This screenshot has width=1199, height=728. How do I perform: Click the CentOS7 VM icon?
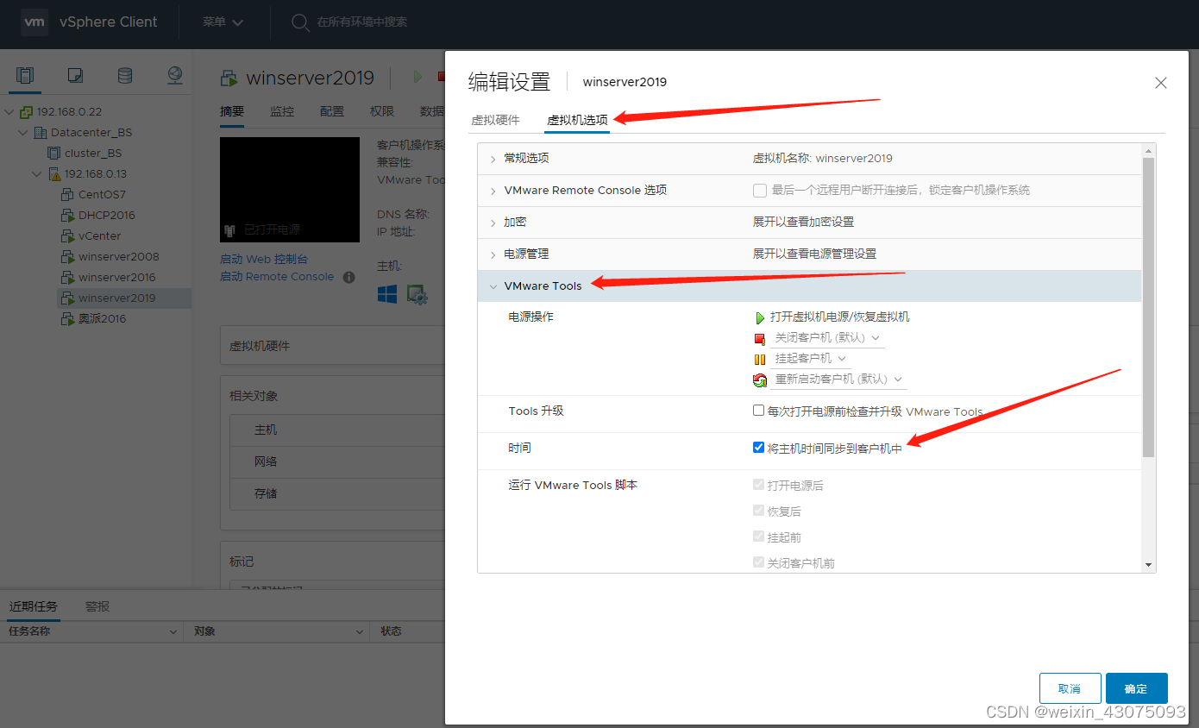tap(68, 195)
